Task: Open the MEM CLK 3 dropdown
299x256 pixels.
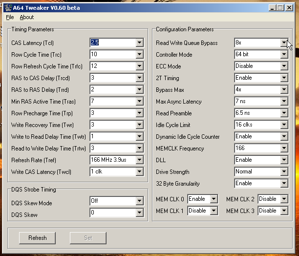Action: point(284,211)
